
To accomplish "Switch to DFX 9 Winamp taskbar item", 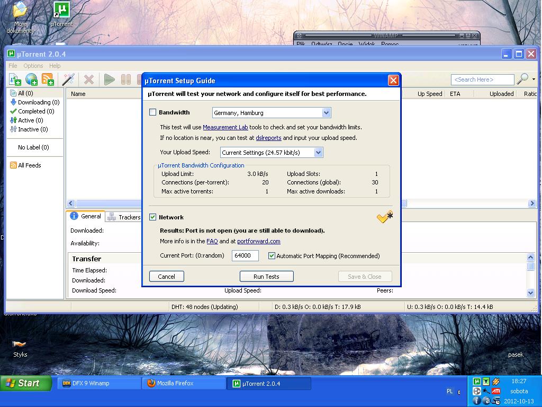I will (99, 383).
